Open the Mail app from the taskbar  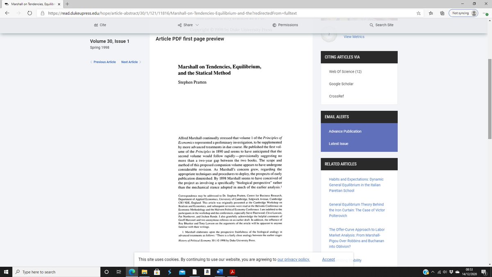tap(182, 272)
